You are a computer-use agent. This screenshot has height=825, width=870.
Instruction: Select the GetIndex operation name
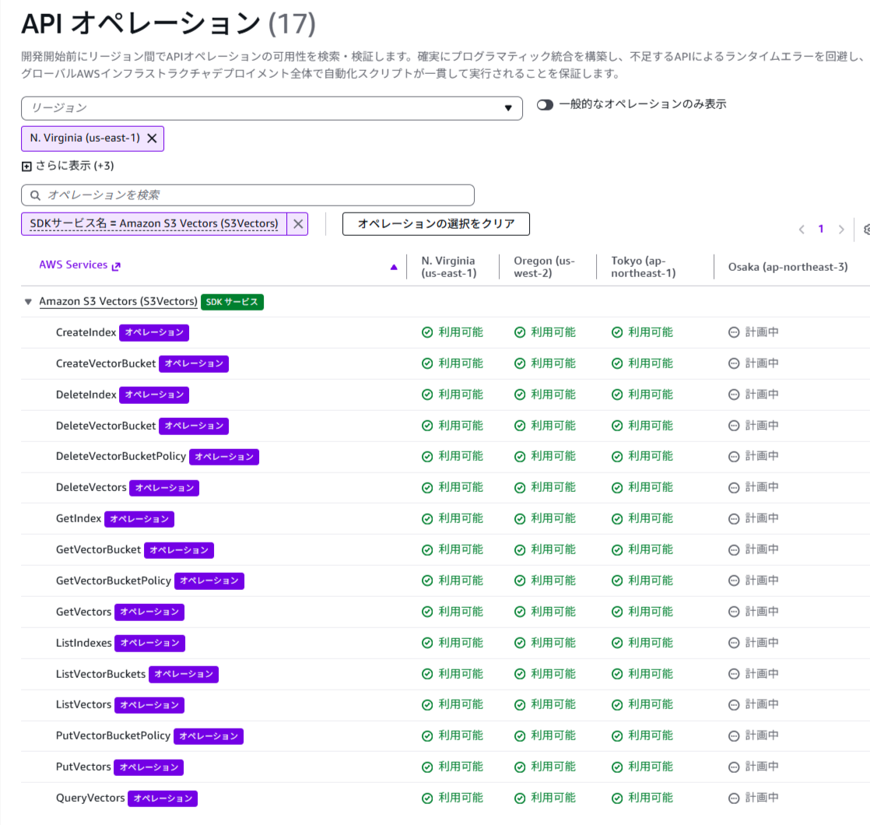[x=79, y=518]
